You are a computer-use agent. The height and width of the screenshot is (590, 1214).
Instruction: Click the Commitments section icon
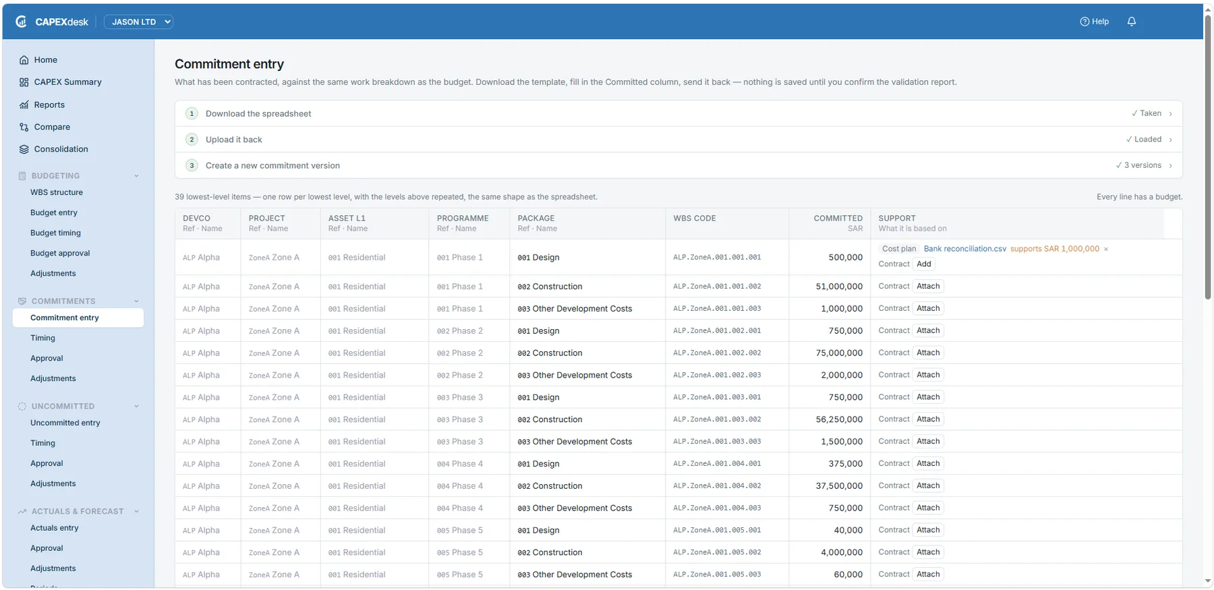point(22,301)
